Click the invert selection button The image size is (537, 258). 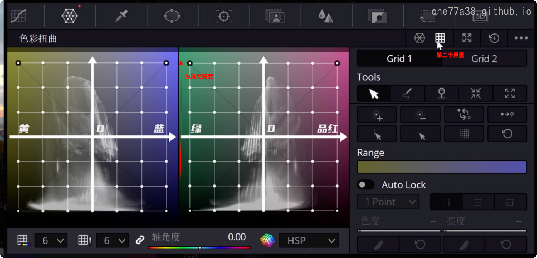(x=464, y=115)
